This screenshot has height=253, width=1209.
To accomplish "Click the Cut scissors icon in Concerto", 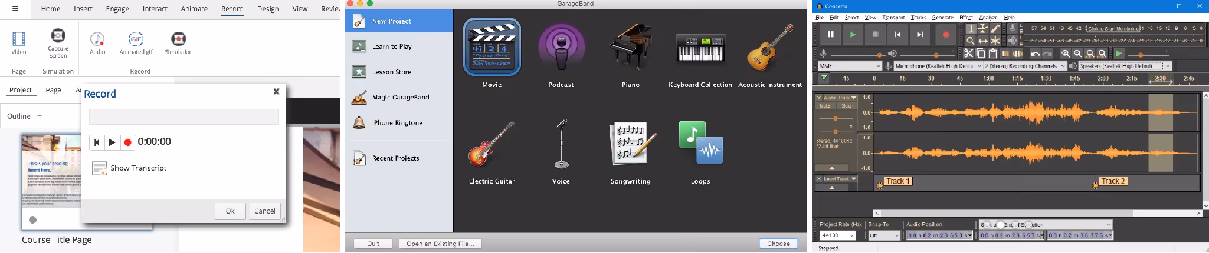I will [x=968, y=54].
